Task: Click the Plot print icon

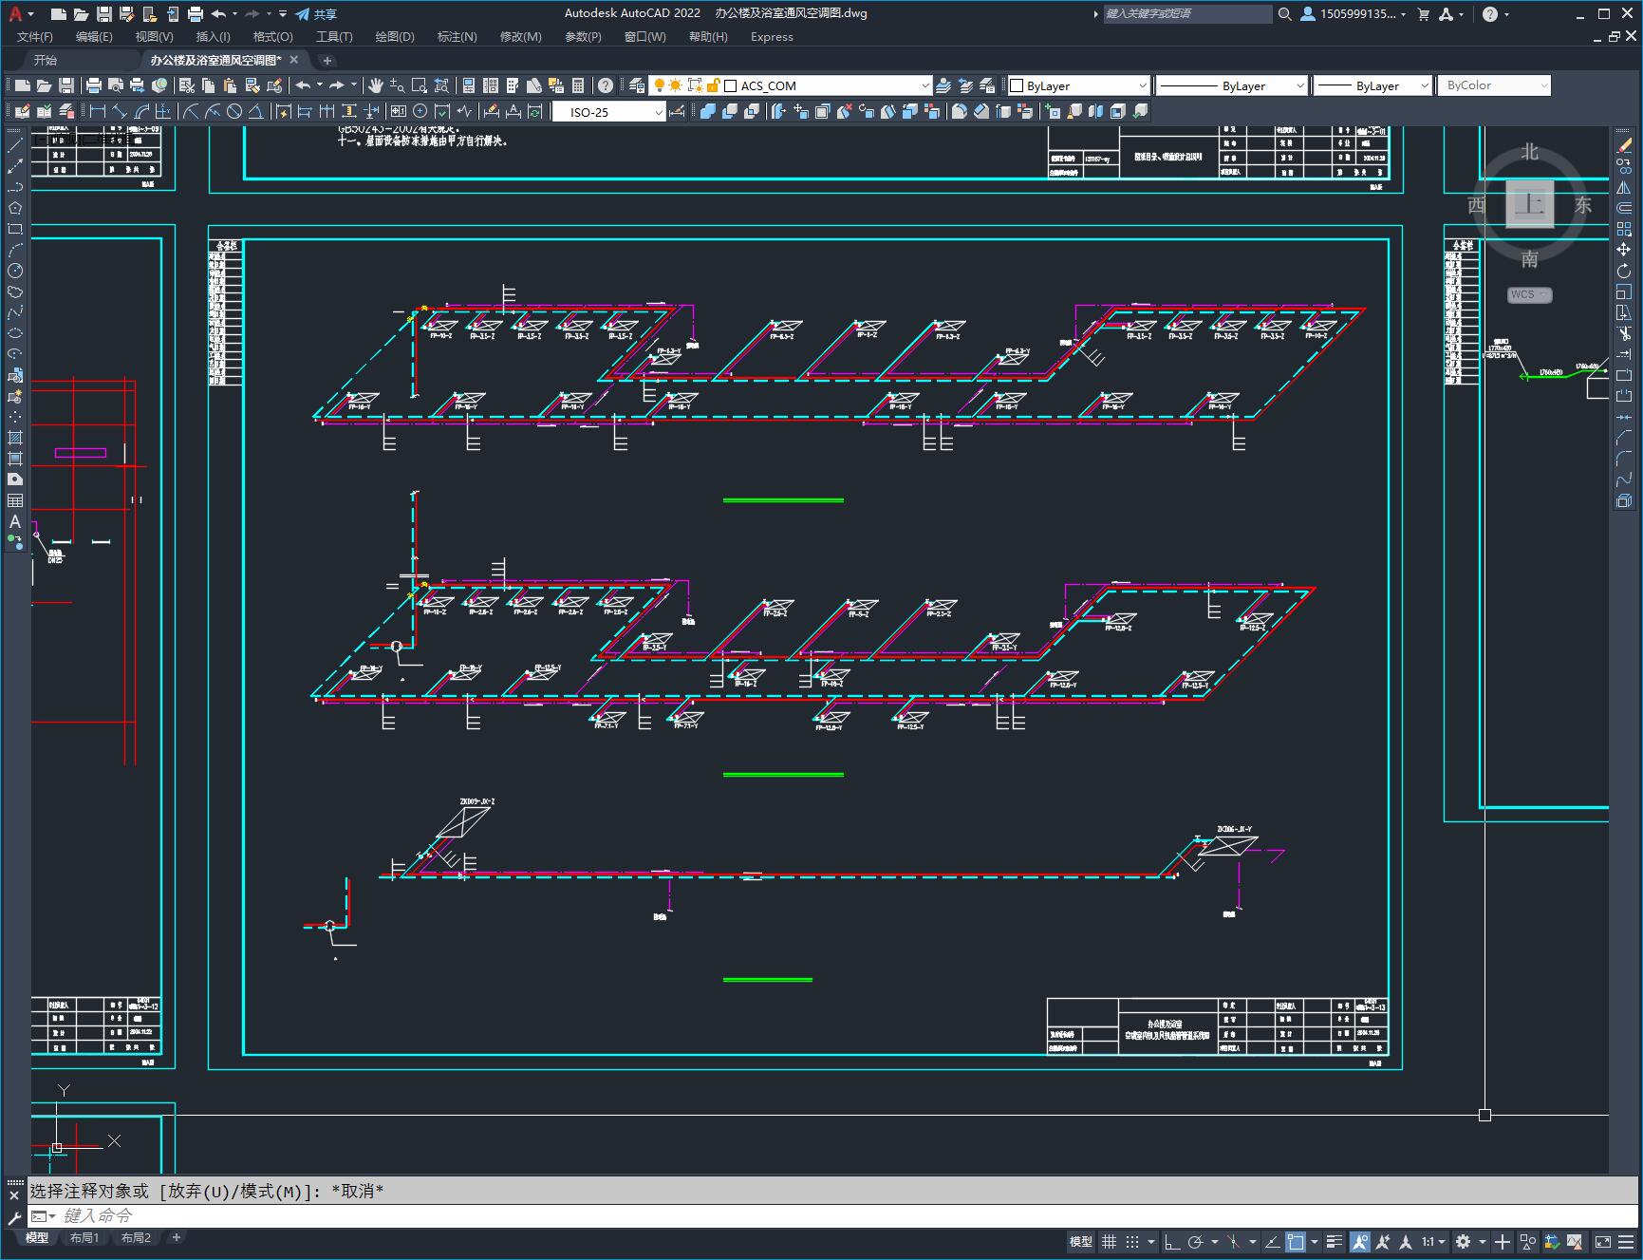Action: pos(94,85)
